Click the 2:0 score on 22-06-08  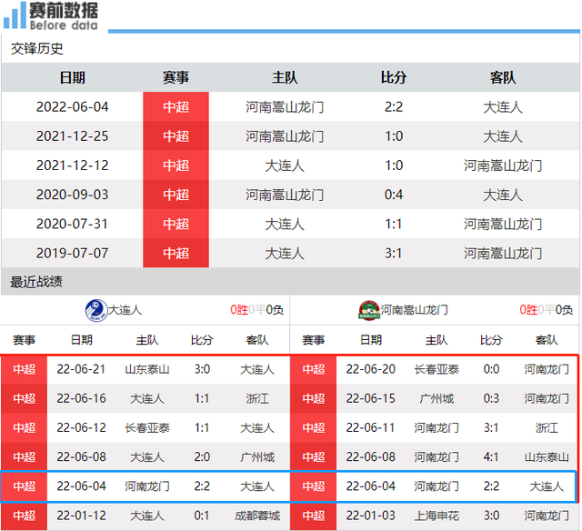coord(202,457)
